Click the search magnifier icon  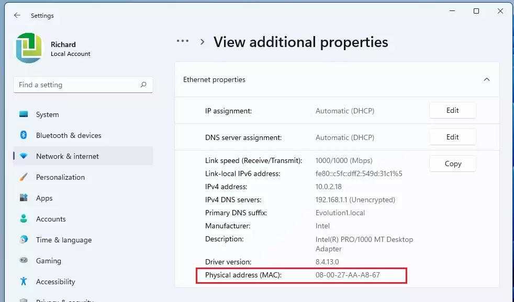coord(143,85)
